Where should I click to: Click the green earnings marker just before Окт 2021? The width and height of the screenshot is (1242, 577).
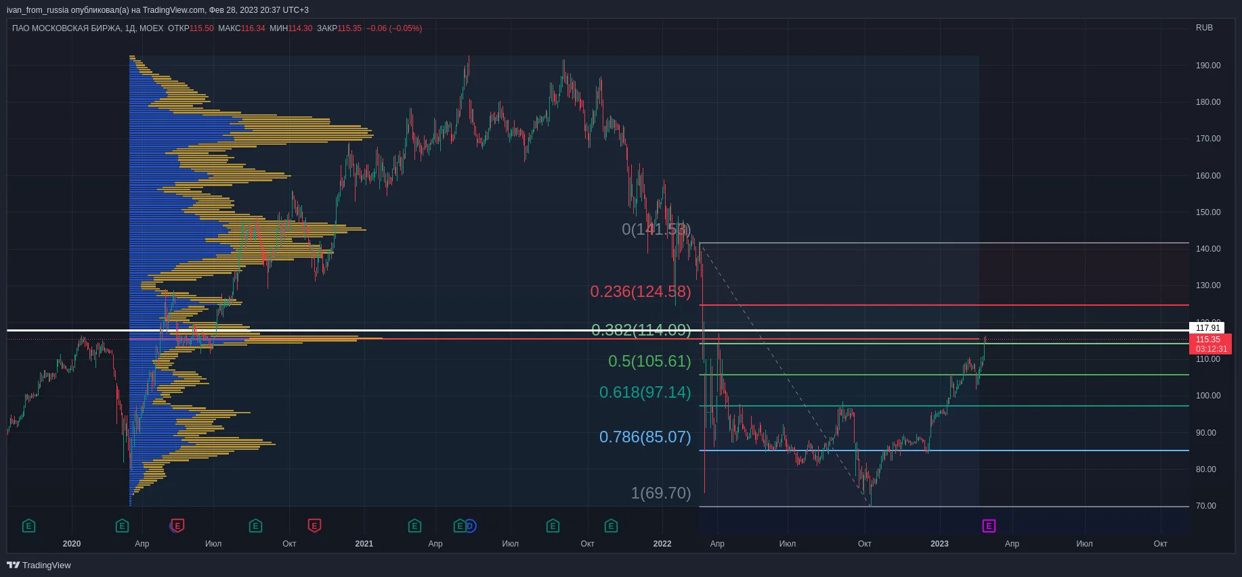click(553, 526)
